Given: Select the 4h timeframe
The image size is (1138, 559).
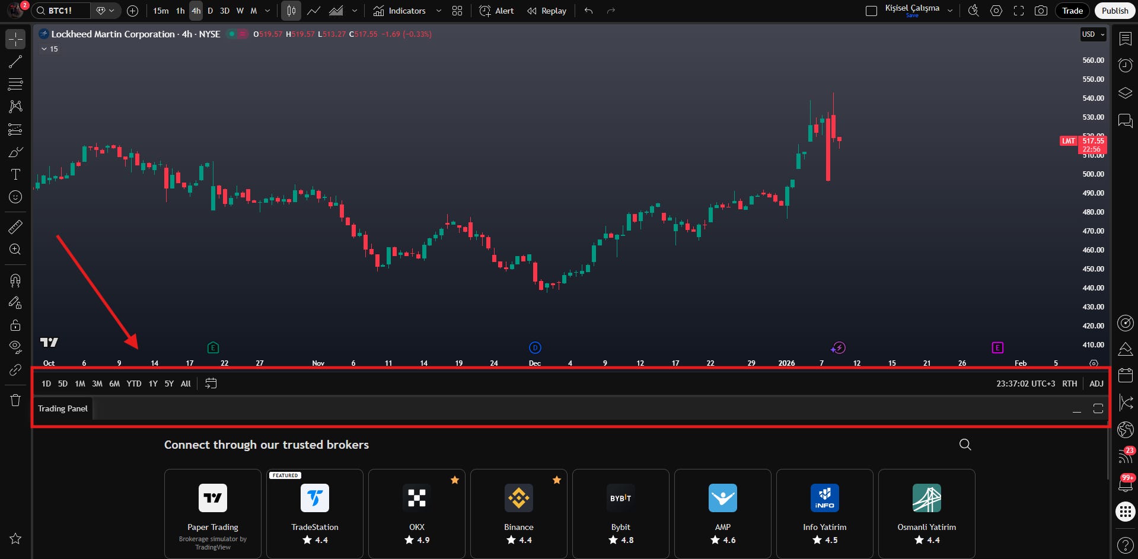Looking at the screenshot, I should (x=196, y=11).
